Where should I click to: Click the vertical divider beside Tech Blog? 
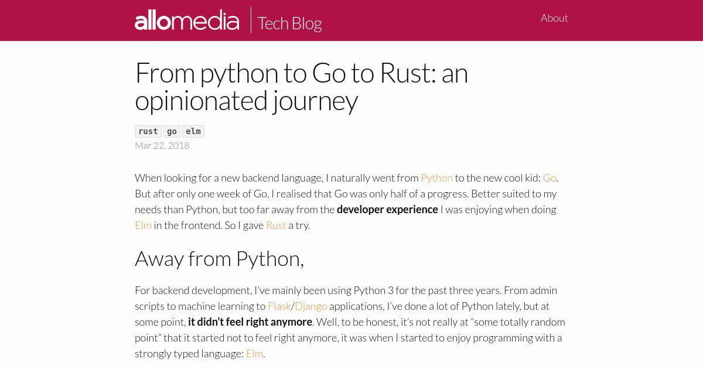point(251,20)
